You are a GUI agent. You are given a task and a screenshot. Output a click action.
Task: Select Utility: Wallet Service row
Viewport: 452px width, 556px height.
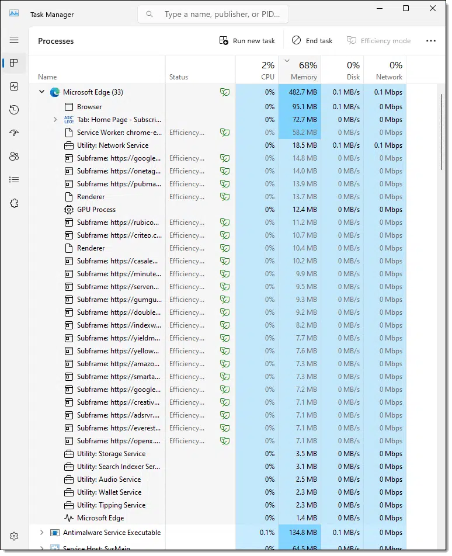[217, 492]
